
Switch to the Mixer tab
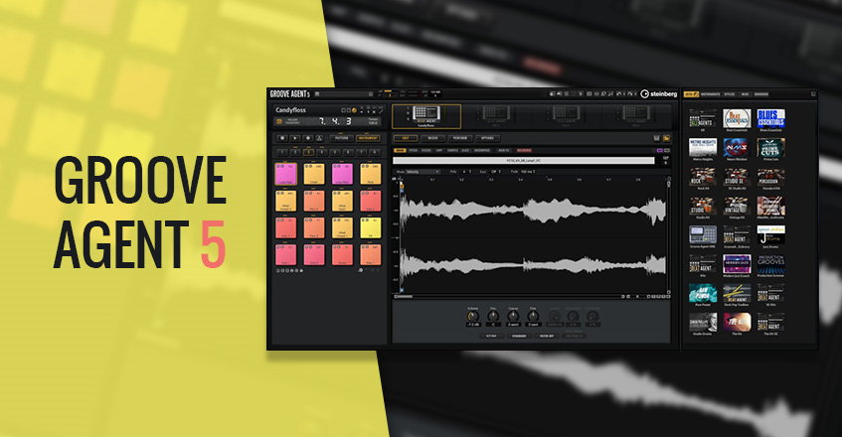tap(432, 138)
